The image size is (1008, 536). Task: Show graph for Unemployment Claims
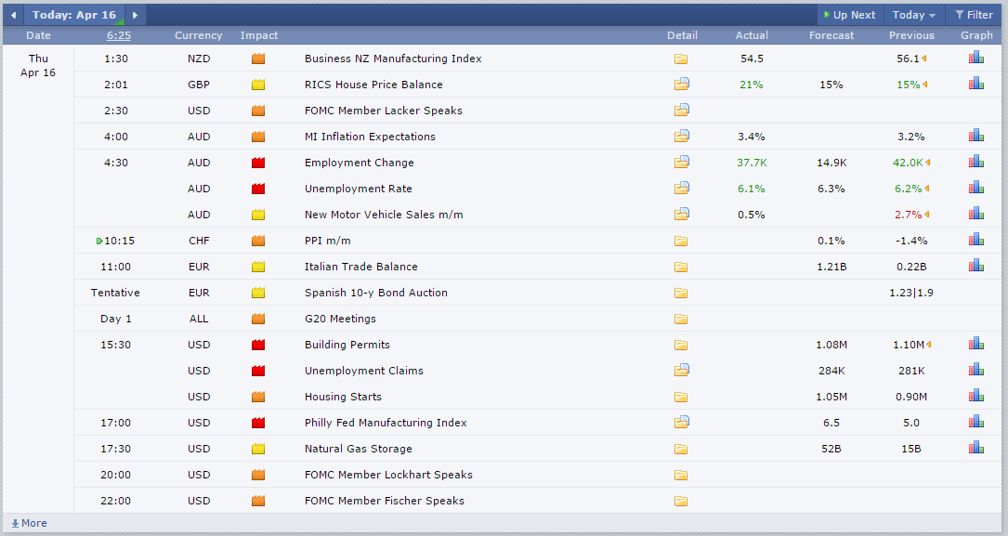point(975,370)
